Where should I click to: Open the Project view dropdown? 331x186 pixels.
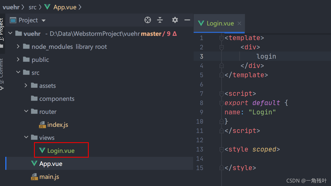tap(44, 20)
